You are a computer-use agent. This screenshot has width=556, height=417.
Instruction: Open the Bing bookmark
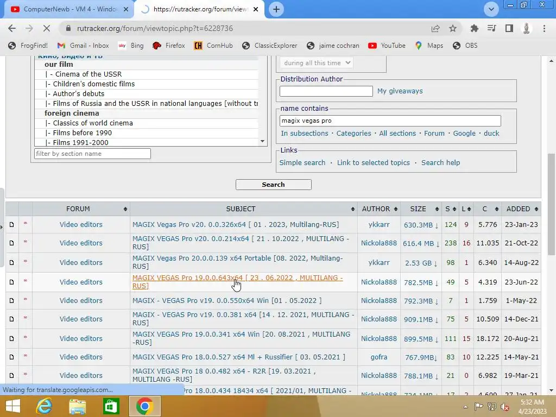click(131, 46)
